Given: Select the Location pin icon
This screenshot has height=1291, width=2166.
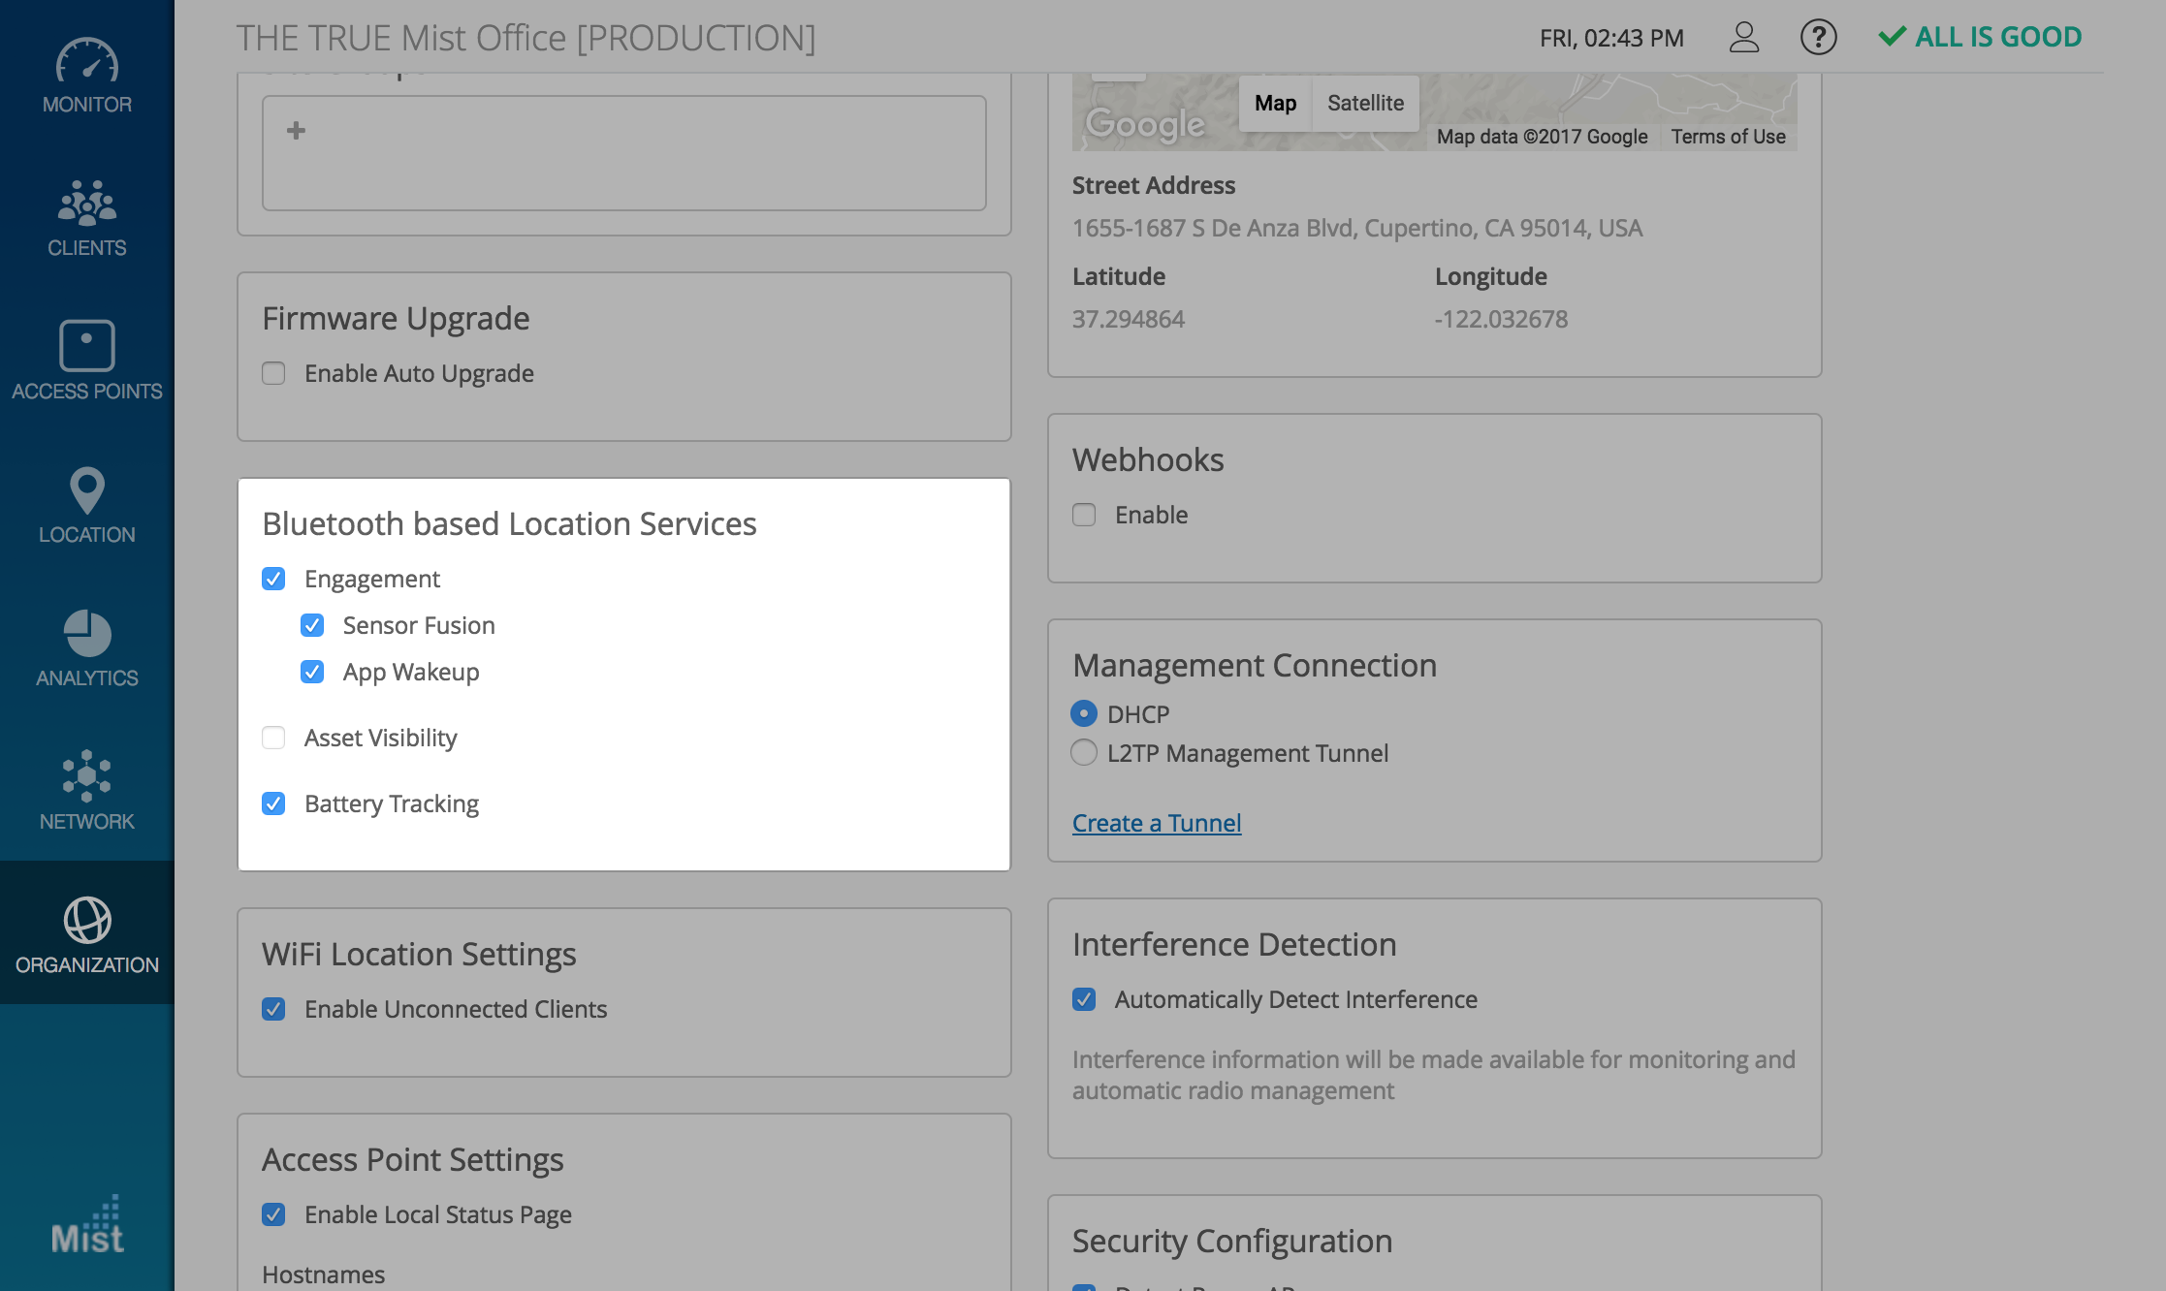Looking at the screenshot, I should pyautogui.click(x=86, y=490).
